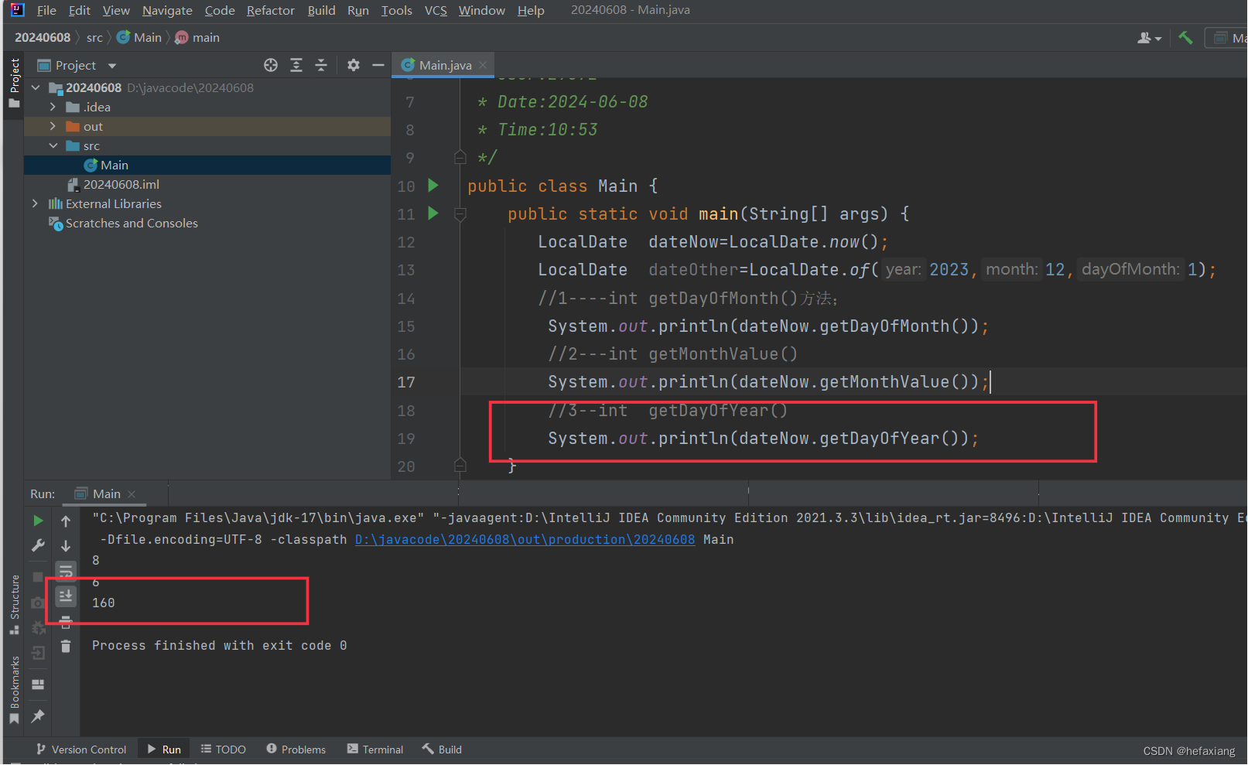
Task: Expand the out folder
Action: [x=53, y=126]
